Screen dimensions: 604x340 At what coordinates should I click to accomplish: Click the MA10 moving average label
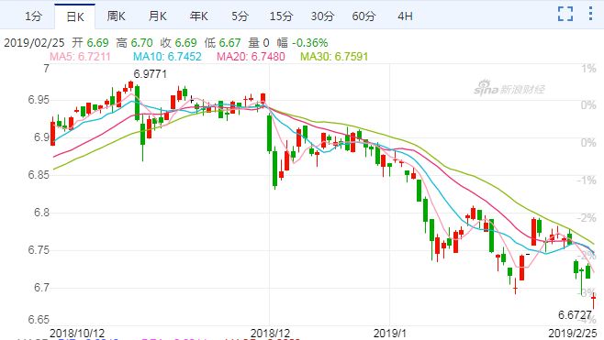click(167, 57)
